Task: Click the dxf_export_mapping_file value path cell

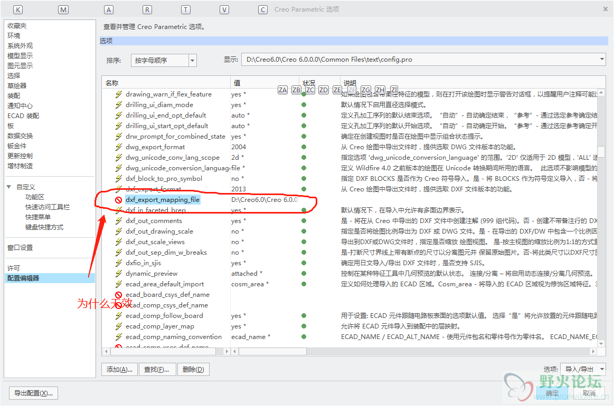Action: (x=265, y=200)
